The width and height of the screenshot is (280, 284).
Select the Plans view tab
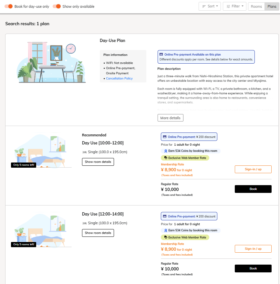pyautogui.click(x=272, y=6)
